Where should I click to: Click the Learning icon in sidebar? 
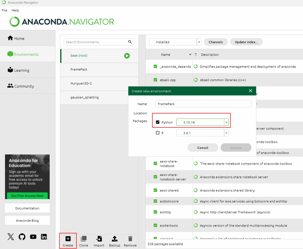[x=10, y=70]
